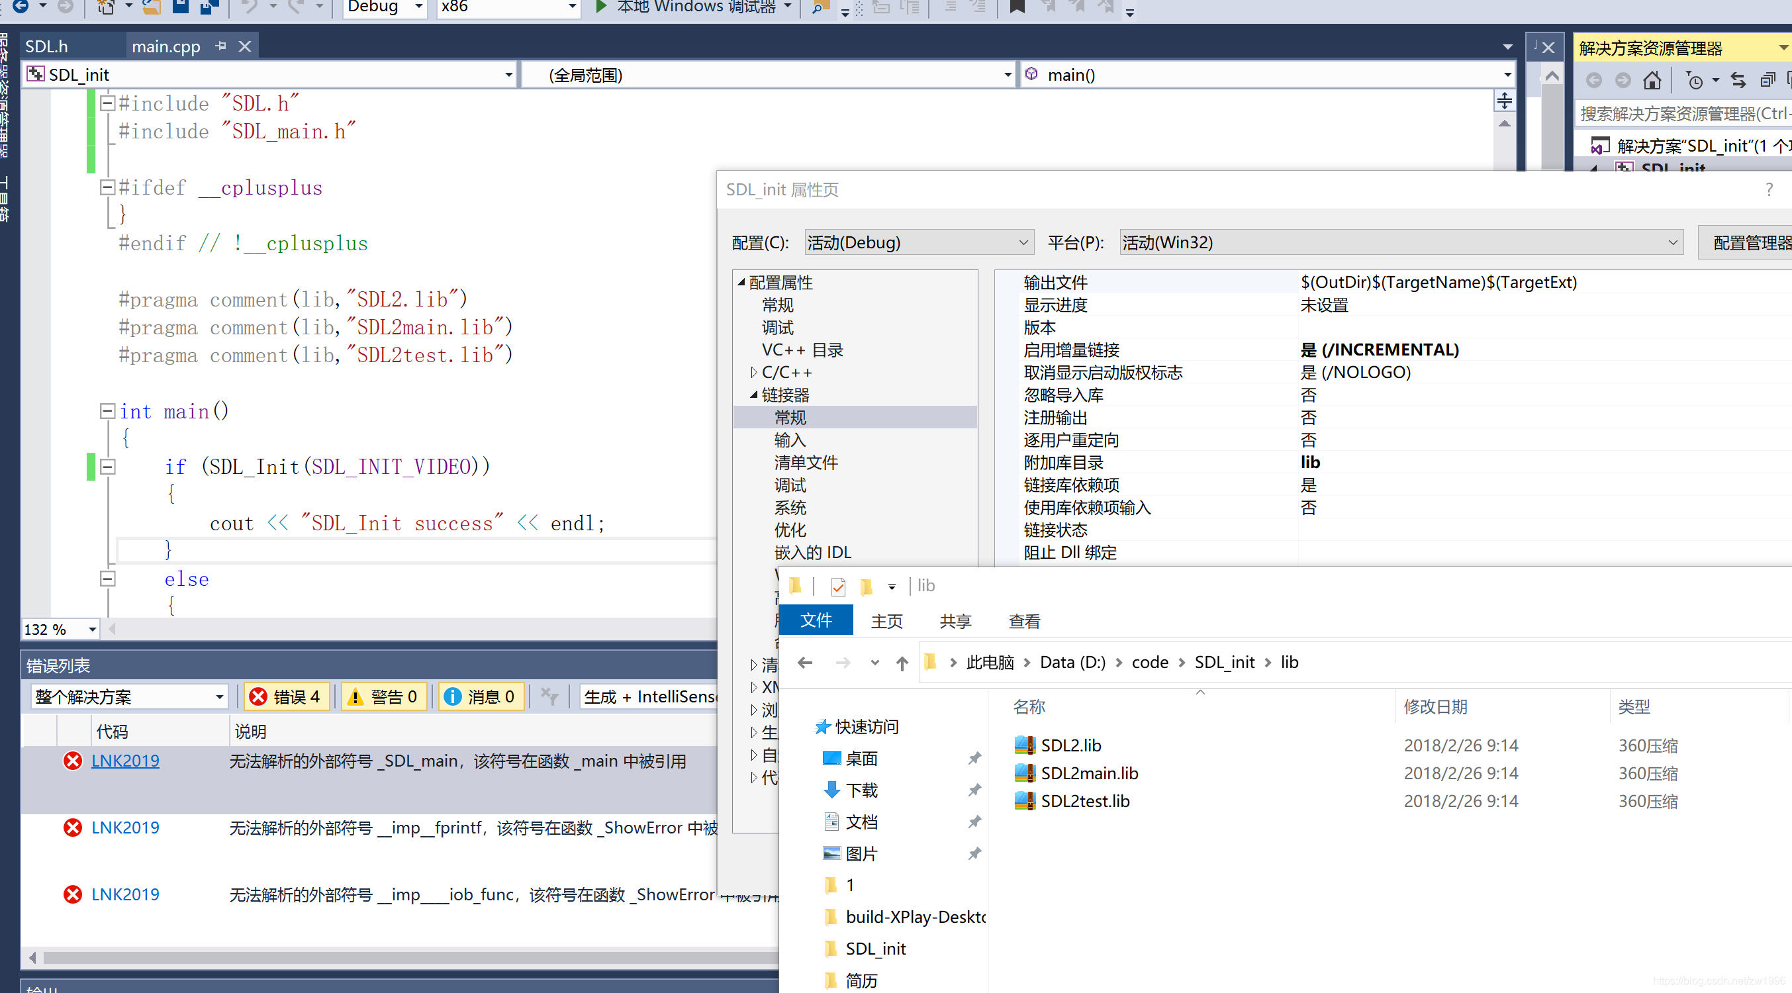Toggle the pin next to 桌面 in quick access
Image resolution: width=1792 pixels, height=993 pixels.
tap(974, 759)
